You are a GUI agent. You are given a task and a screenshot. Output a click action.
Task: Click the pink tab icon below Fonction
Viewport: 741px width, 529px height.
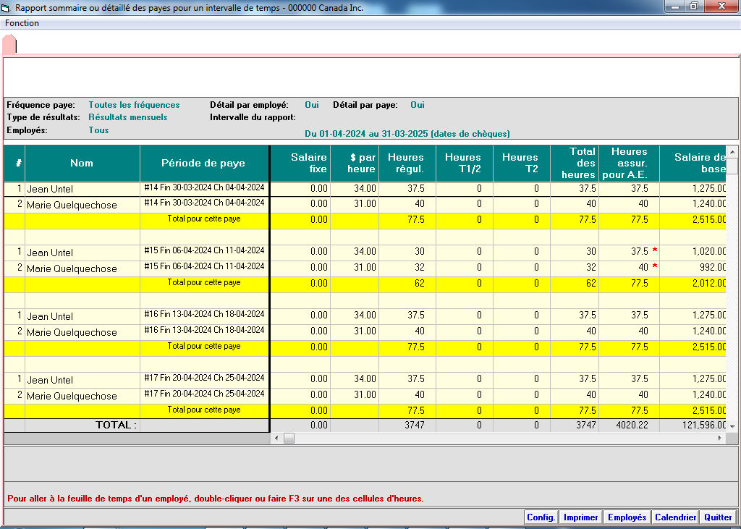click(x=9, y=44)
